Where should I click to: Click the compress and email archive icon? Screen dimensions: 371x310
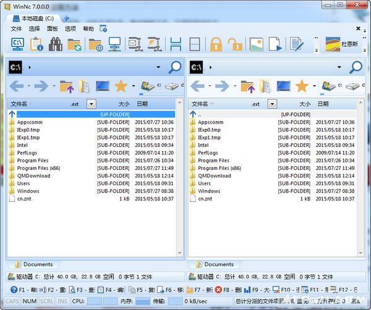tap(135, 44)
